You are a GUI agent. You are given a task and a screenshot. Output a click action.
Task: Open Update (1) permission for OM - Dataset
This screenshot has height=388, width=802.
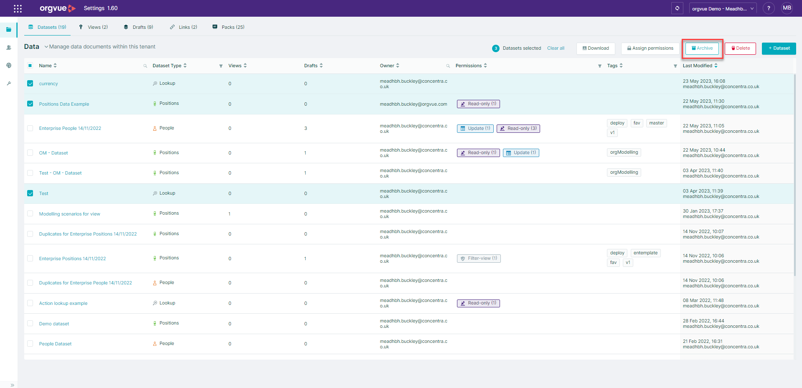tap(521, 153)
